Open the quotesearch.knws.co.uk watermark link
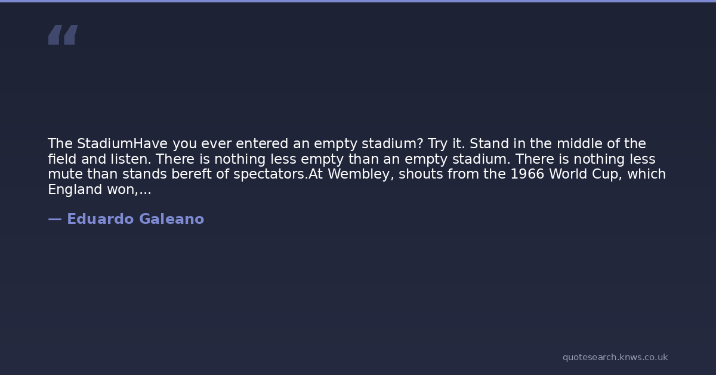Screen dimensions: 716x375 tap(615, 357)
